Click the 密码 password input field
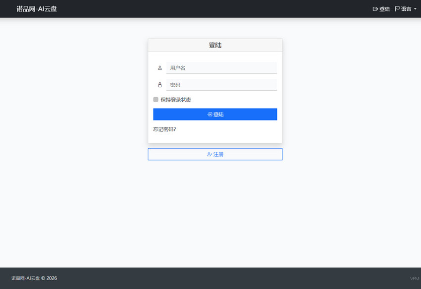 [223, 84]
